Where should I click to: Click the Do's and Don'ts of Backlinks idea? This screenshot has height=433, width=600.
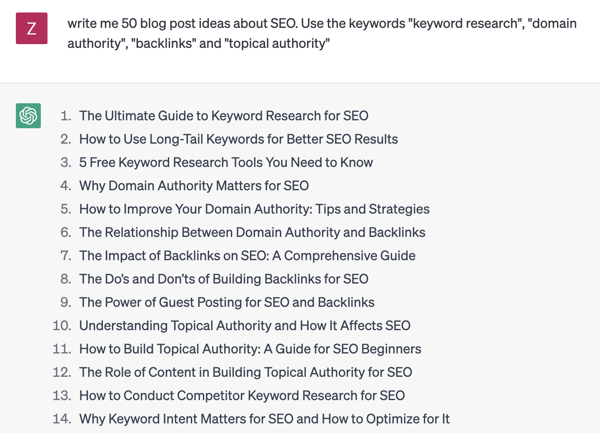224,279
